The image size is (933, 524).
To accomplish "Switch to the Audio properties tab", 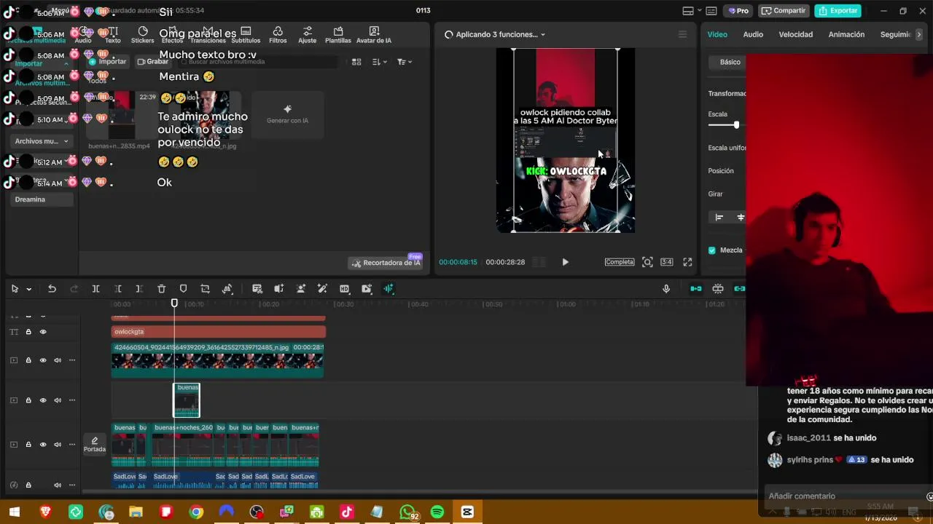I will 753,34.
